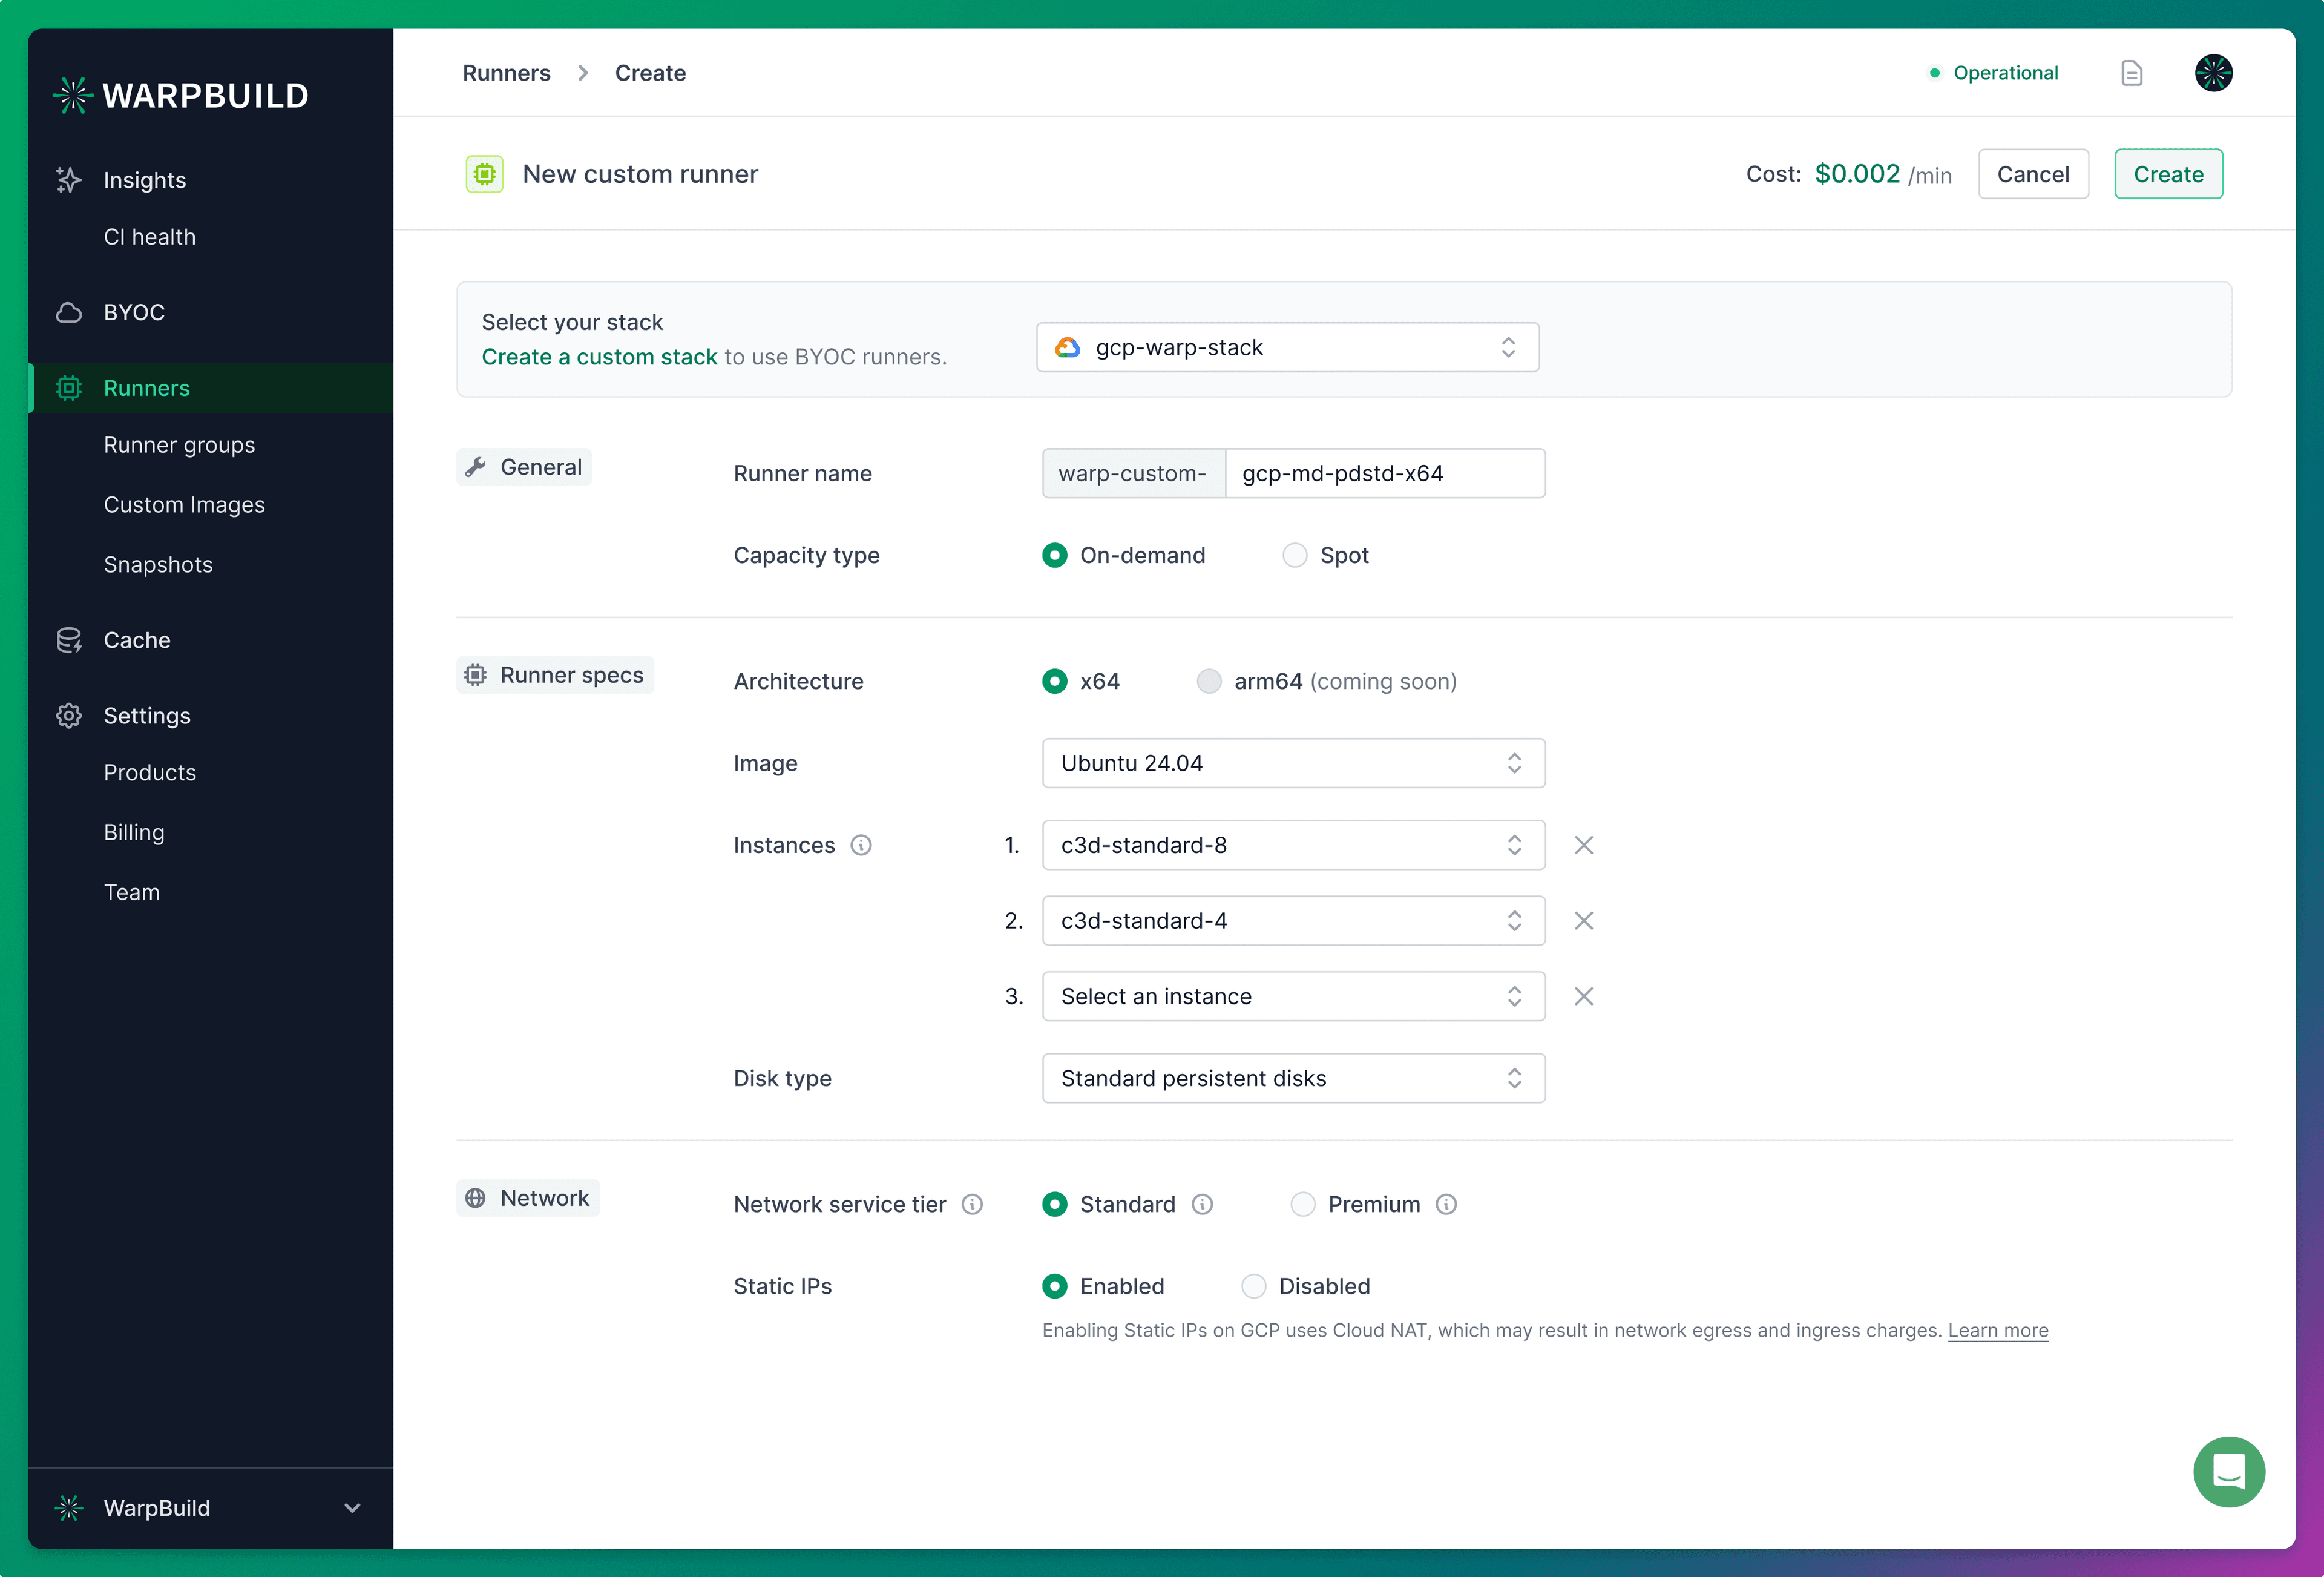Remove the third empty instance row
This screenshot has height=1577, width=2324.
1583,996
